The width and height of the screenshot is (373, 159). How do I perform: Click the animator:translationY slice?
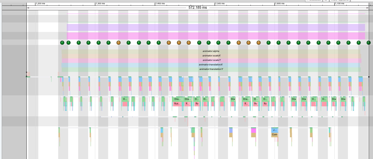pyautogui.click(x=211, y=69)
